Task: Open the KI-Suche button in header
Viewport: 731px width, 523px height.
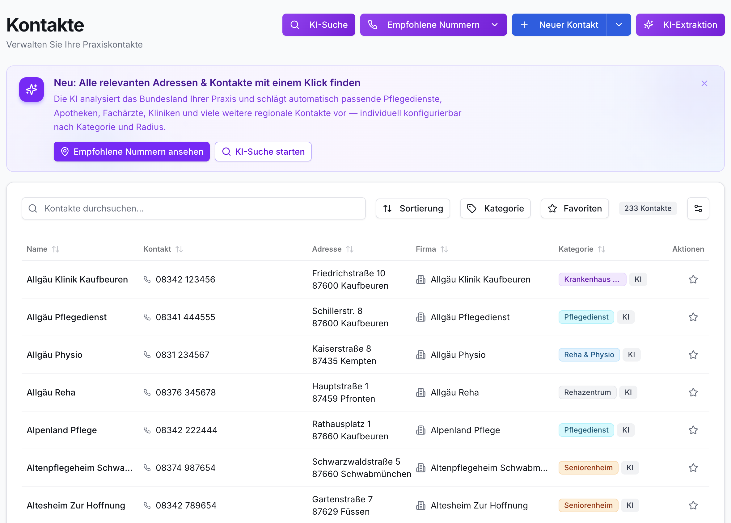Action: pyautogui.click(x=319, y=25)
